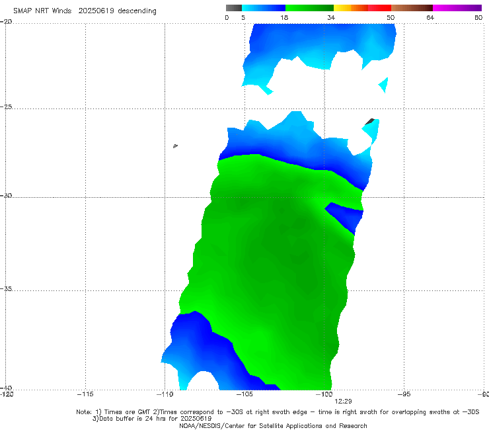This screenshot has width=489, height=430.
Task: Click the colorbar label "18"
Action: point(284,17)
